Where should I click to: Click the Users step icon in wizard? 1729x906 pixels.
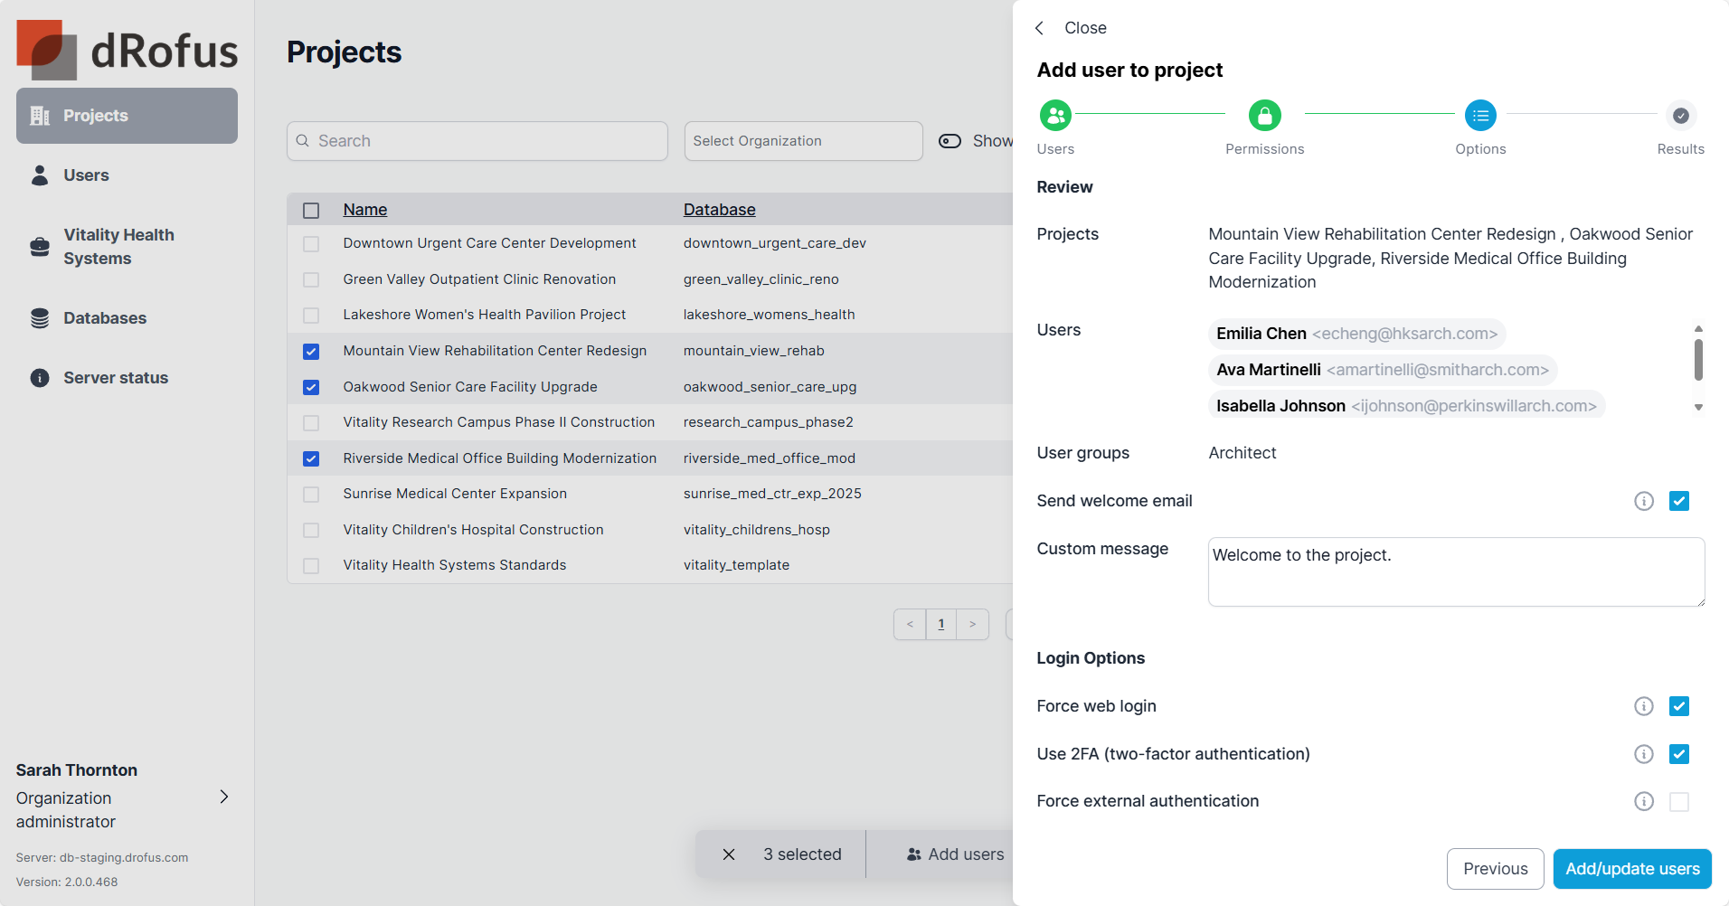1055,116
